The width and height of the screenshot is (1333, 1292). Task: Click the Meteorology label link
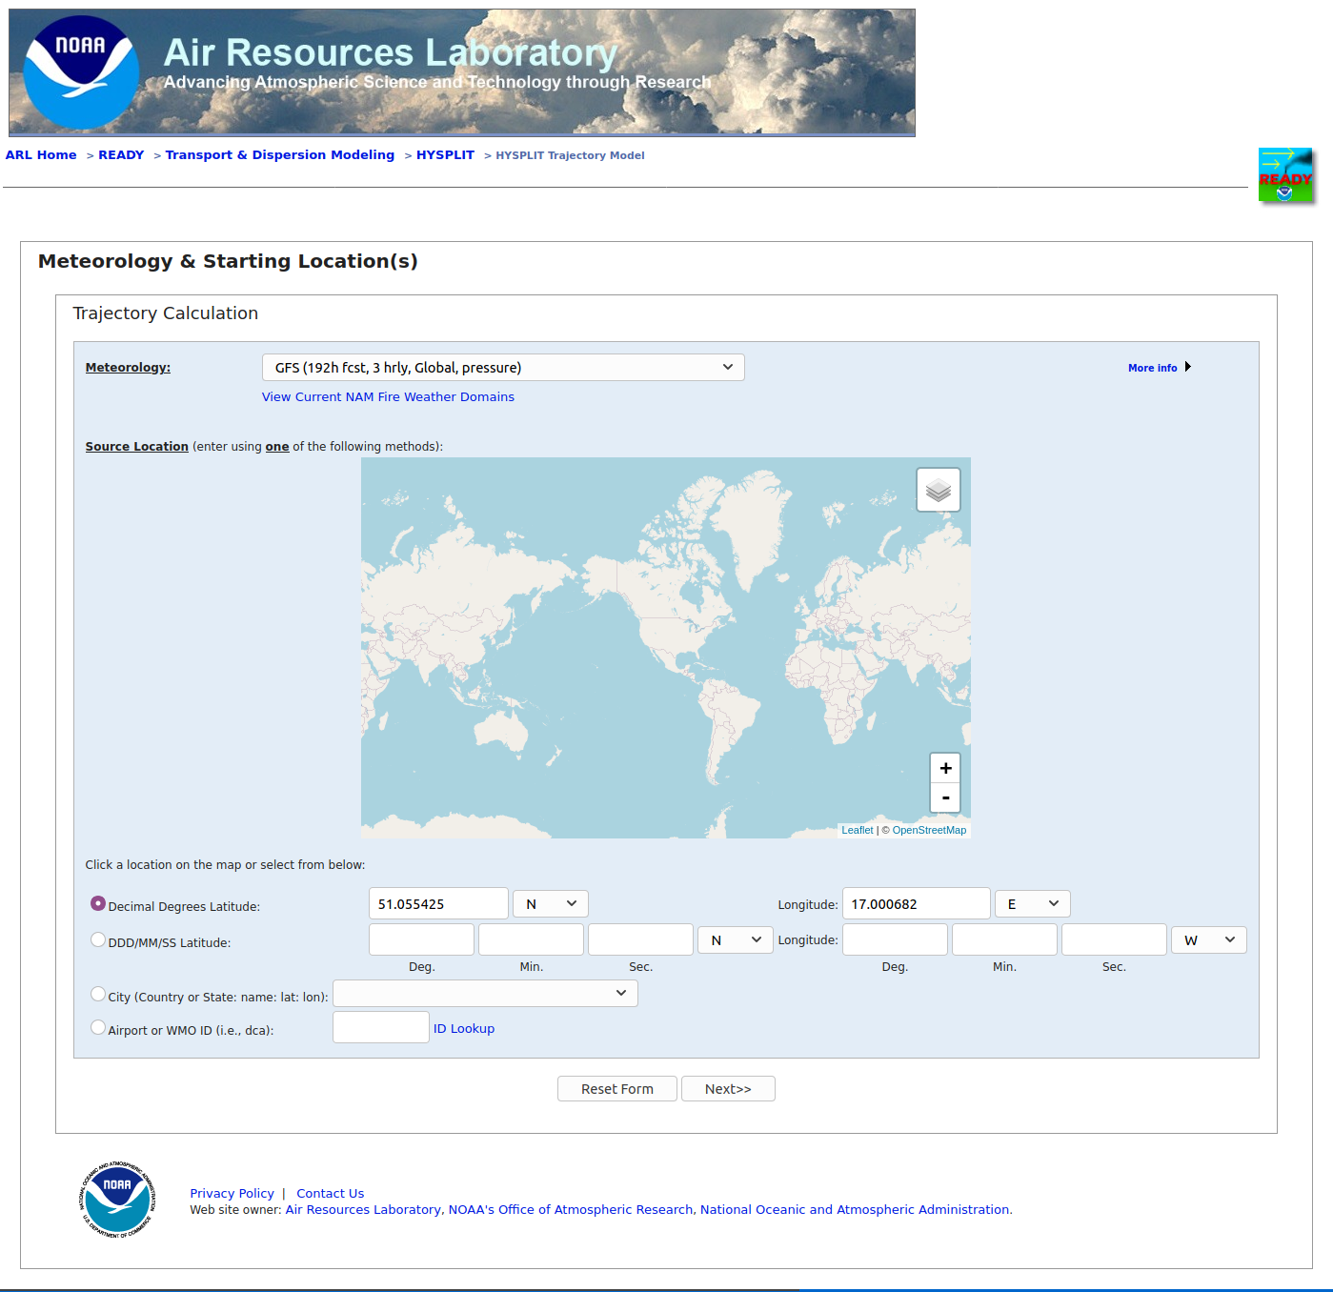click(128, 367)
